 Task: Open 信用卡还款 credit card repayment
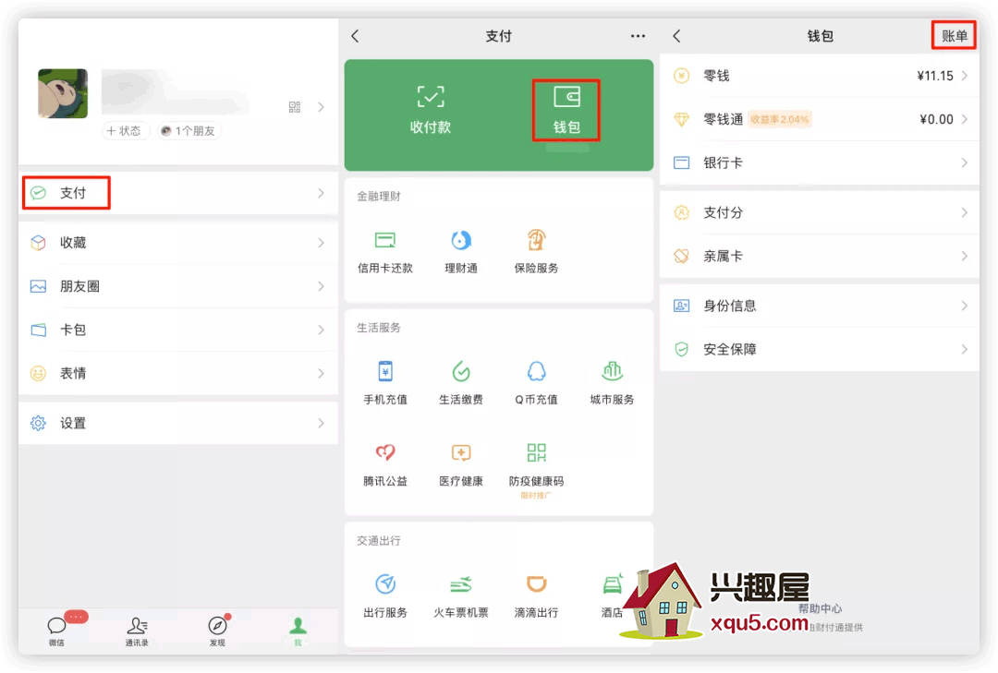click(385, 252)
